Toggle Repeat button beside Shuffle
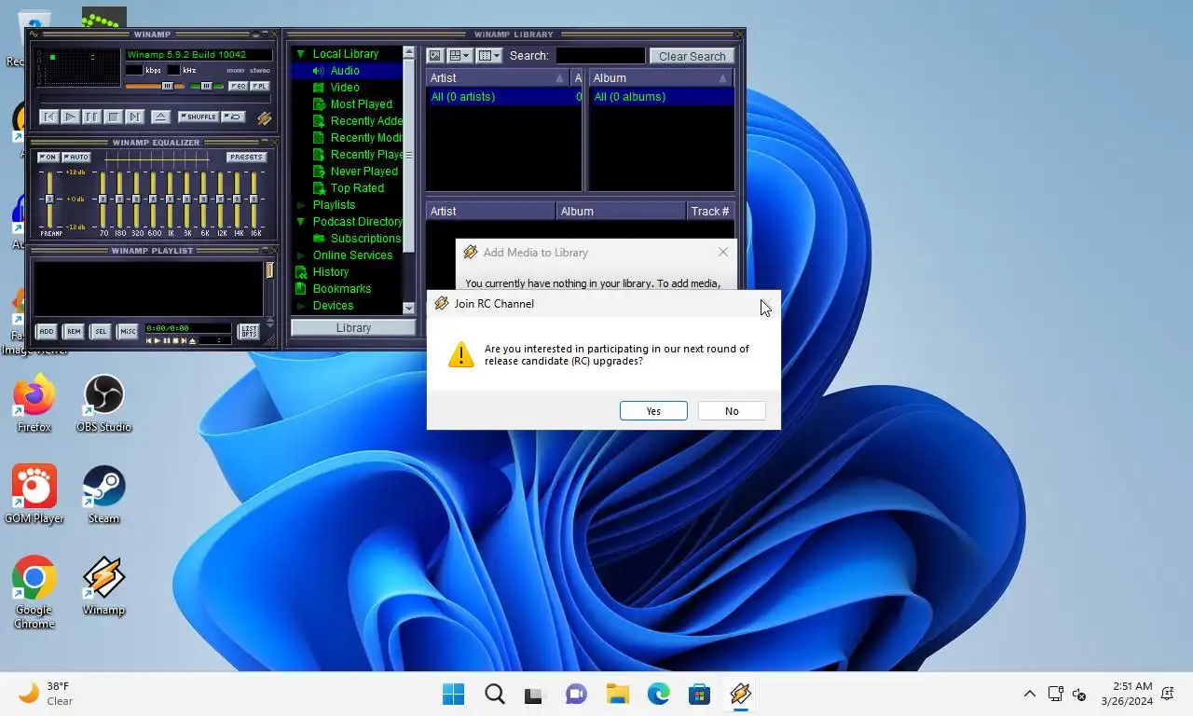This screenshot has height=716, width=1193. click(x=233, y=117)
